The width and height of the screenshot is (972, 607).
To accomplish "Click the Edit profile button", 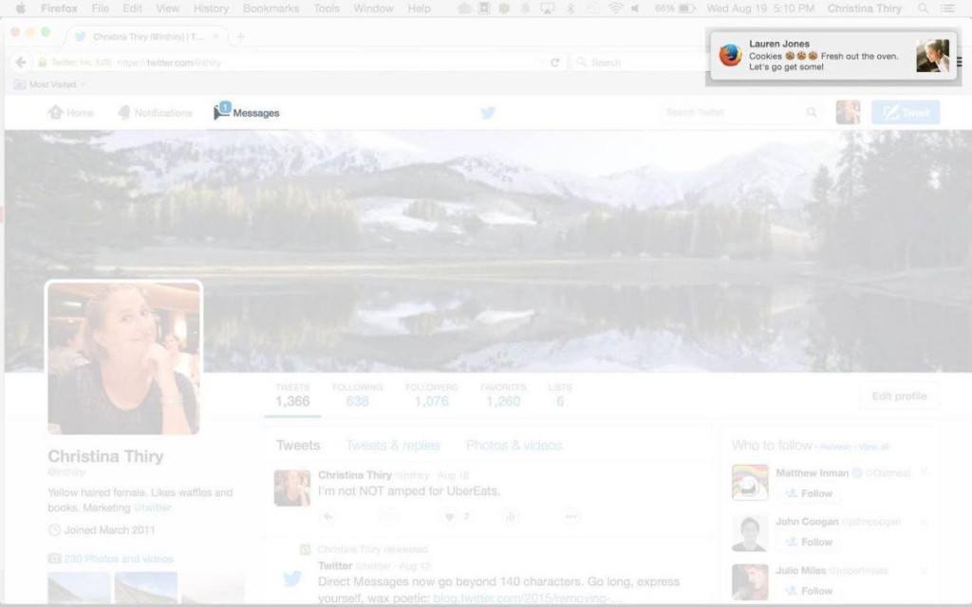I will (x=897, y=395).
